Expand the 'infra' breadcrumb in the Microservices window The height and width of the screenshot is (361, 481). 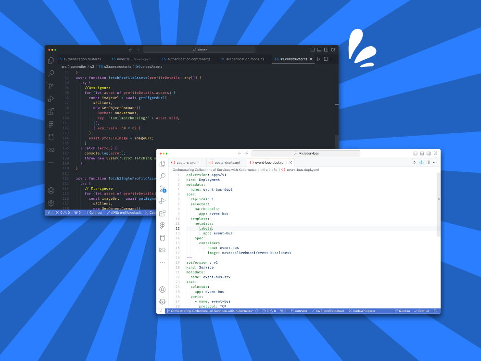coord(264,170)
